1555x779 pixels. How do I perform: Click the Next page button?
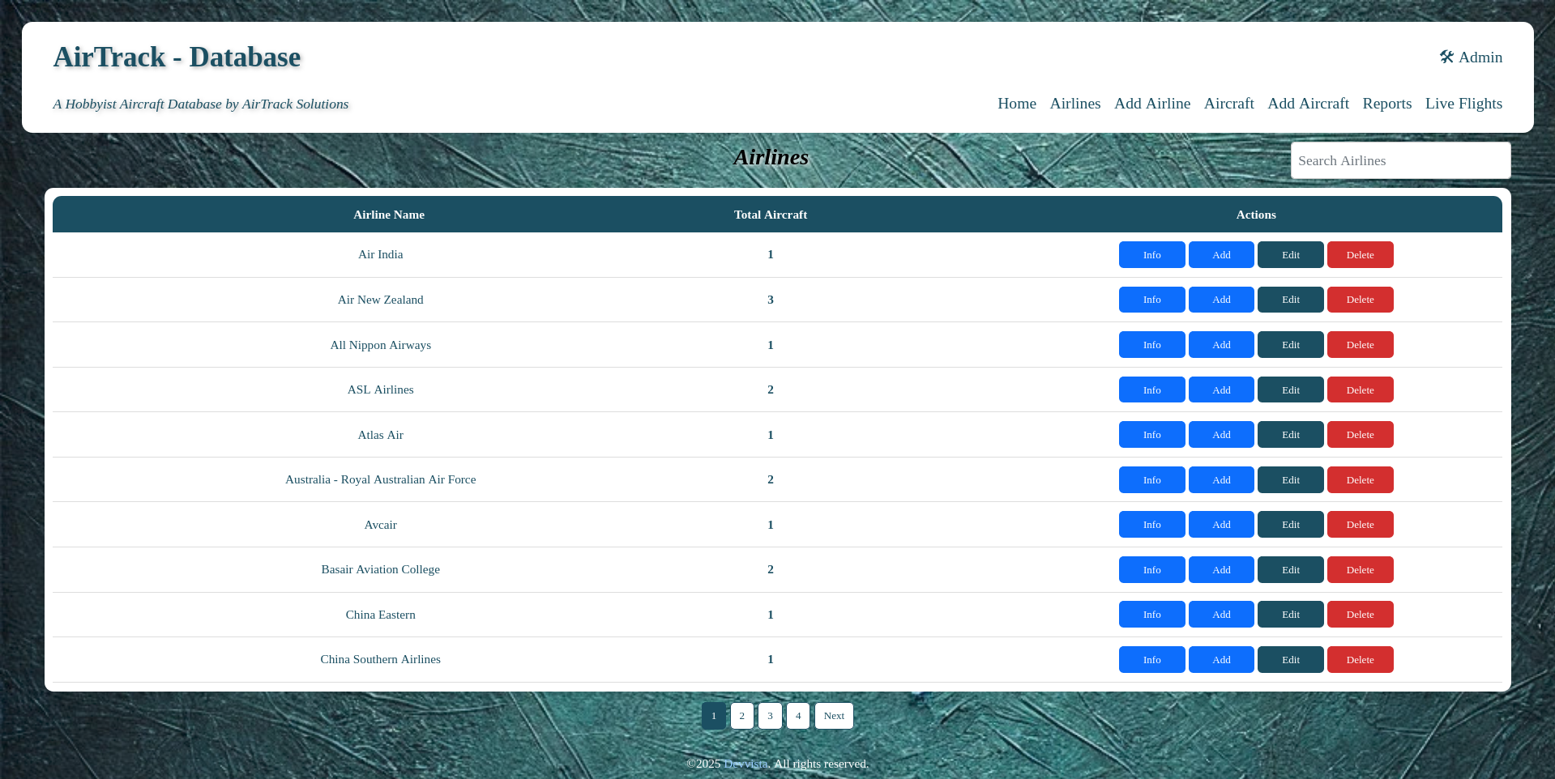click(x=834, y=716)
